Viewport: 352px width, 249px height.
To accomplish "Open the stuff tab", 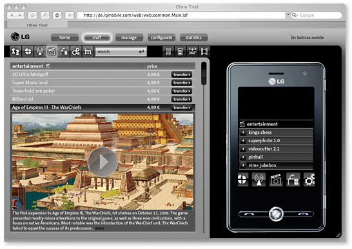I will [97, 38].
